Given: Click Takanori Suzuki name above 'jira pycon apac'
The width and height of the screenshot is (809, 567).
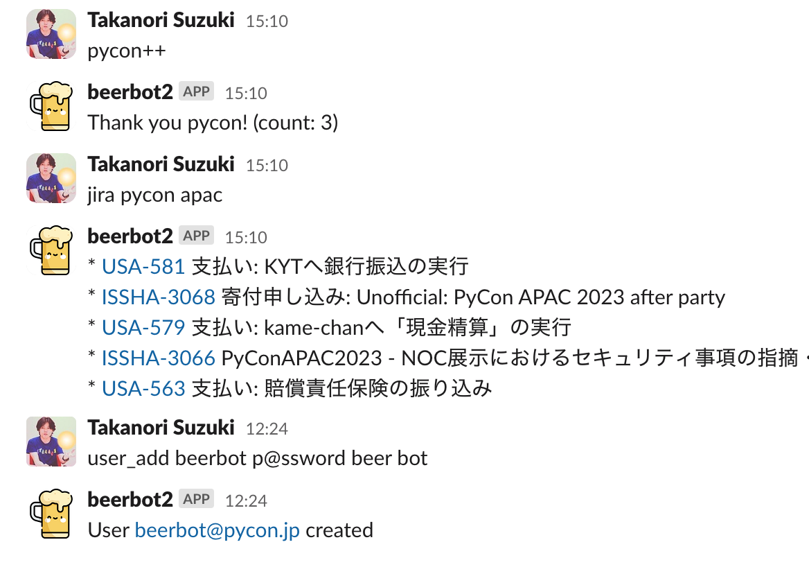Looking at the screenshot, I should pyautogui.click(x=161, y=164).
